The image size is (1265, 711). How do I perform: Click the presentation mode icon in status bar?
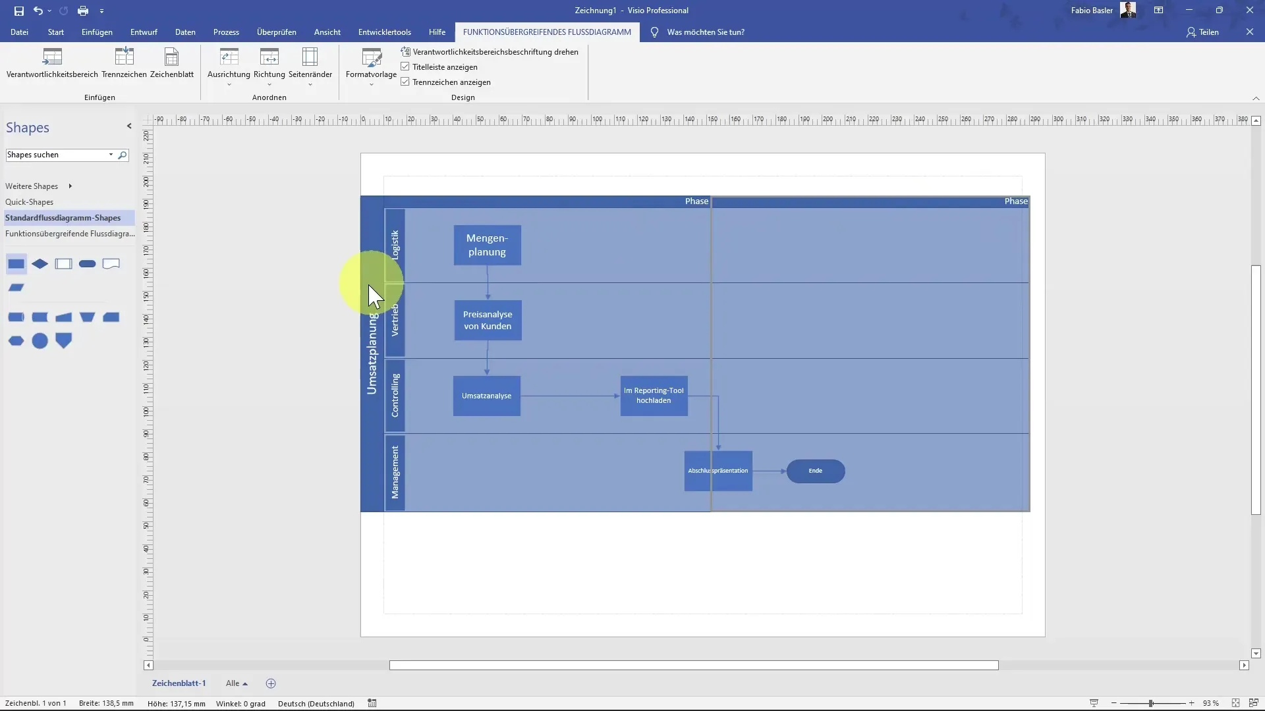[x=1094, y=703]
